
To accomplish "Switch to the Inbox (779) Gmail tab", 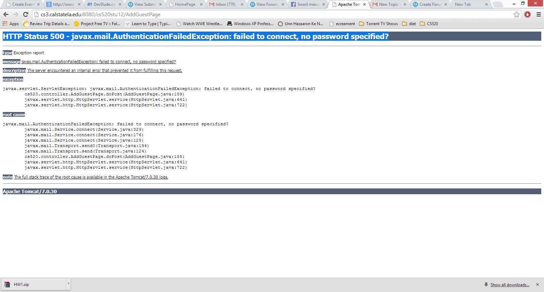I will pyautogui.click(x=225, y=4).
